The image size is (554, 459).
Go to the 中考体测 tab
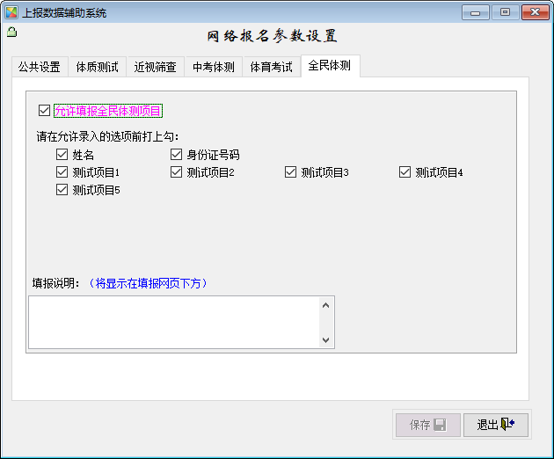tap(213, 67)
